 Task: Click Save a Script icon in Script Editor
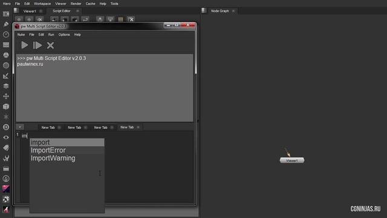(x=75, y=19)
